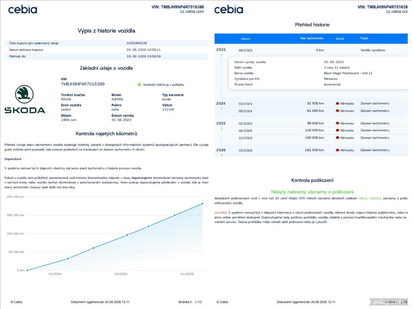
Task: Click the Cebia logo on second page
Action: [x=229, y=9]
